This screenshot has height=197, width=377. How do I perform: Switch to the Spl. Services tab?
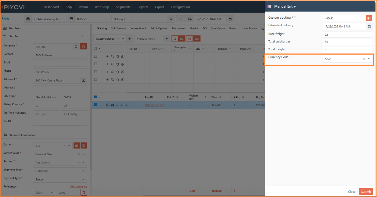coord(119,29)
